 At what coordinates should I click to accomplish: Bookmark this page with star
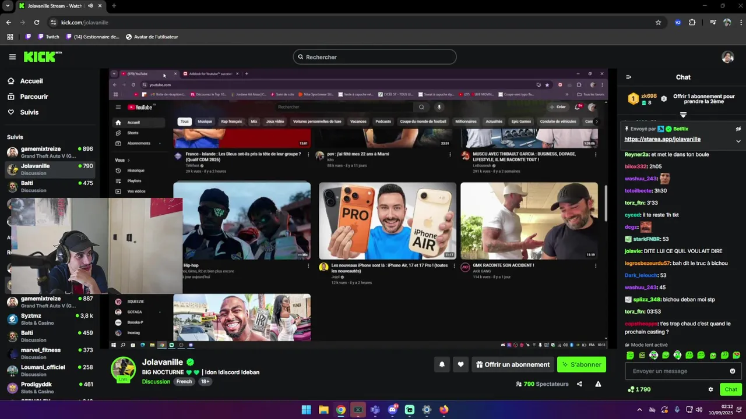pos(658,22)
